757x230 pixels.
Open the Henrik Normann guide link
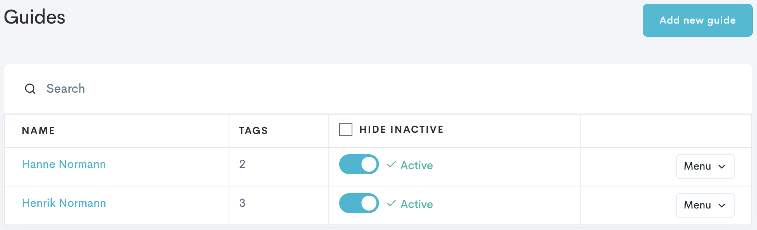(64, 203)
